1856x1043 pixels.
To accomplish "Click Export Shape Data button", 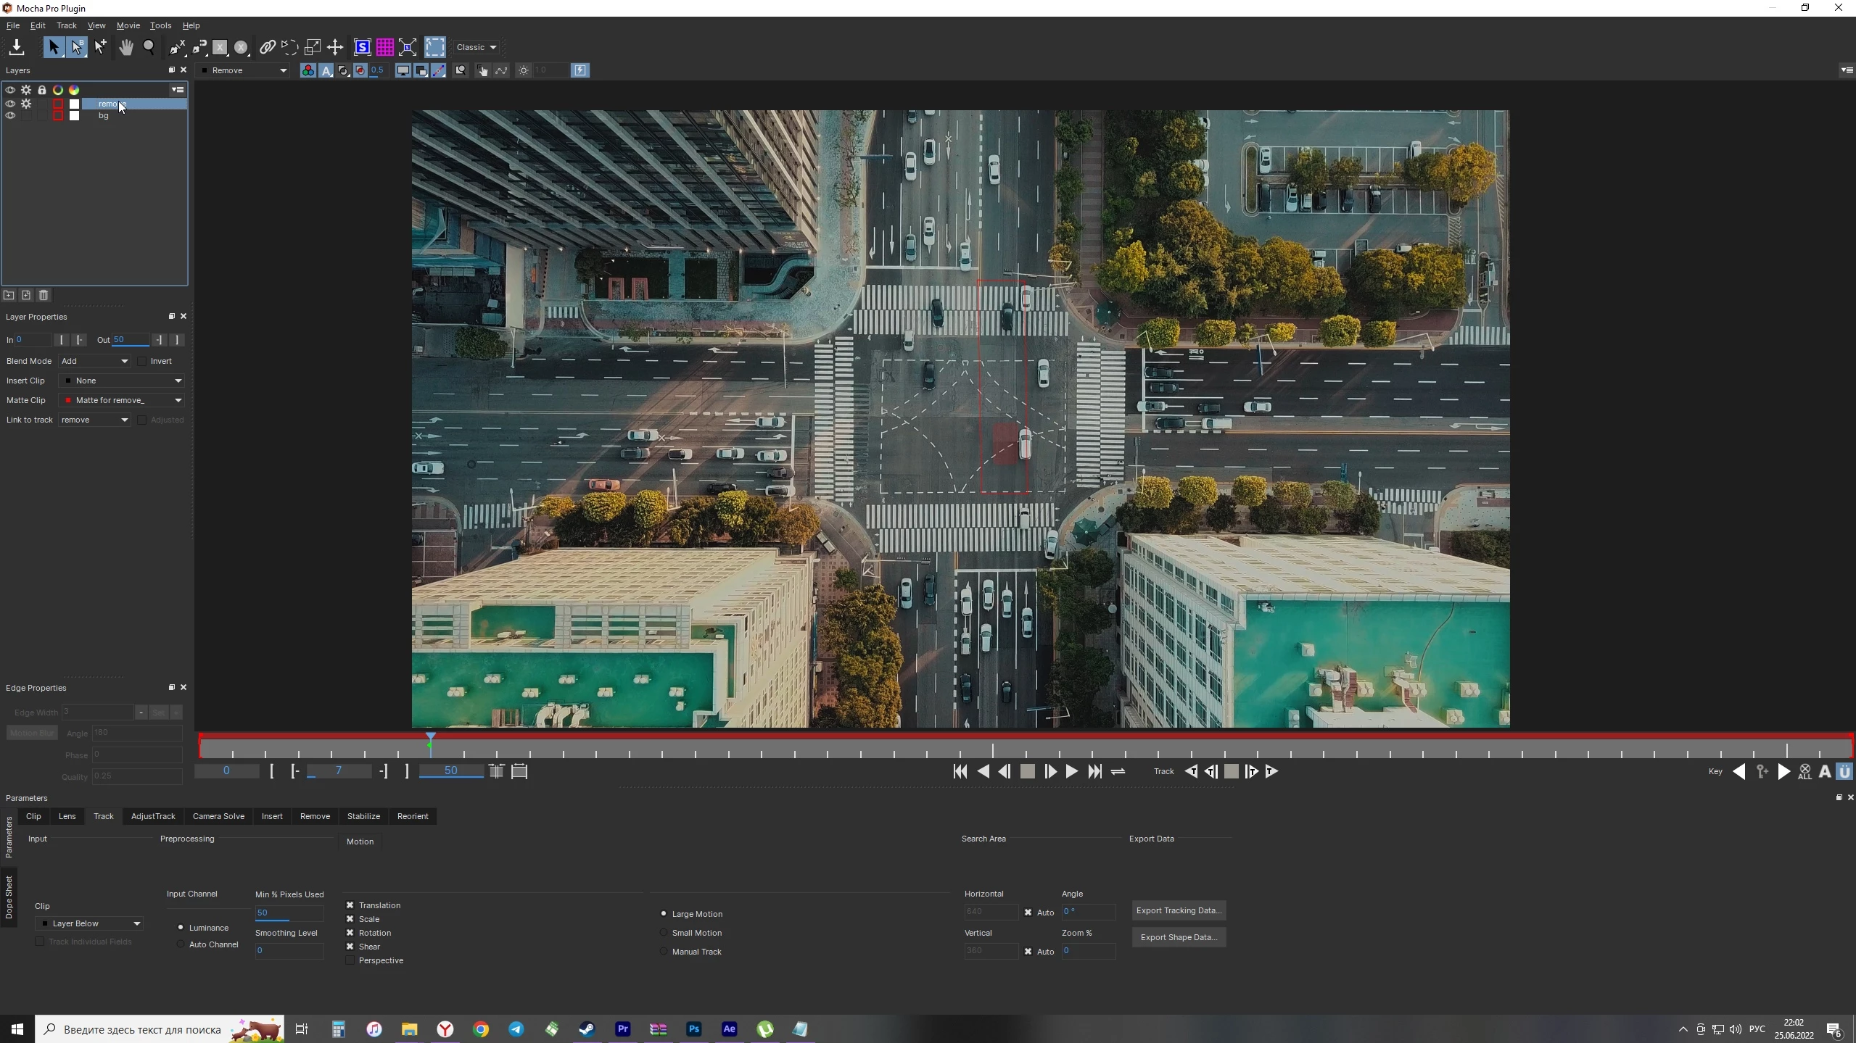I will point(1179,937).
